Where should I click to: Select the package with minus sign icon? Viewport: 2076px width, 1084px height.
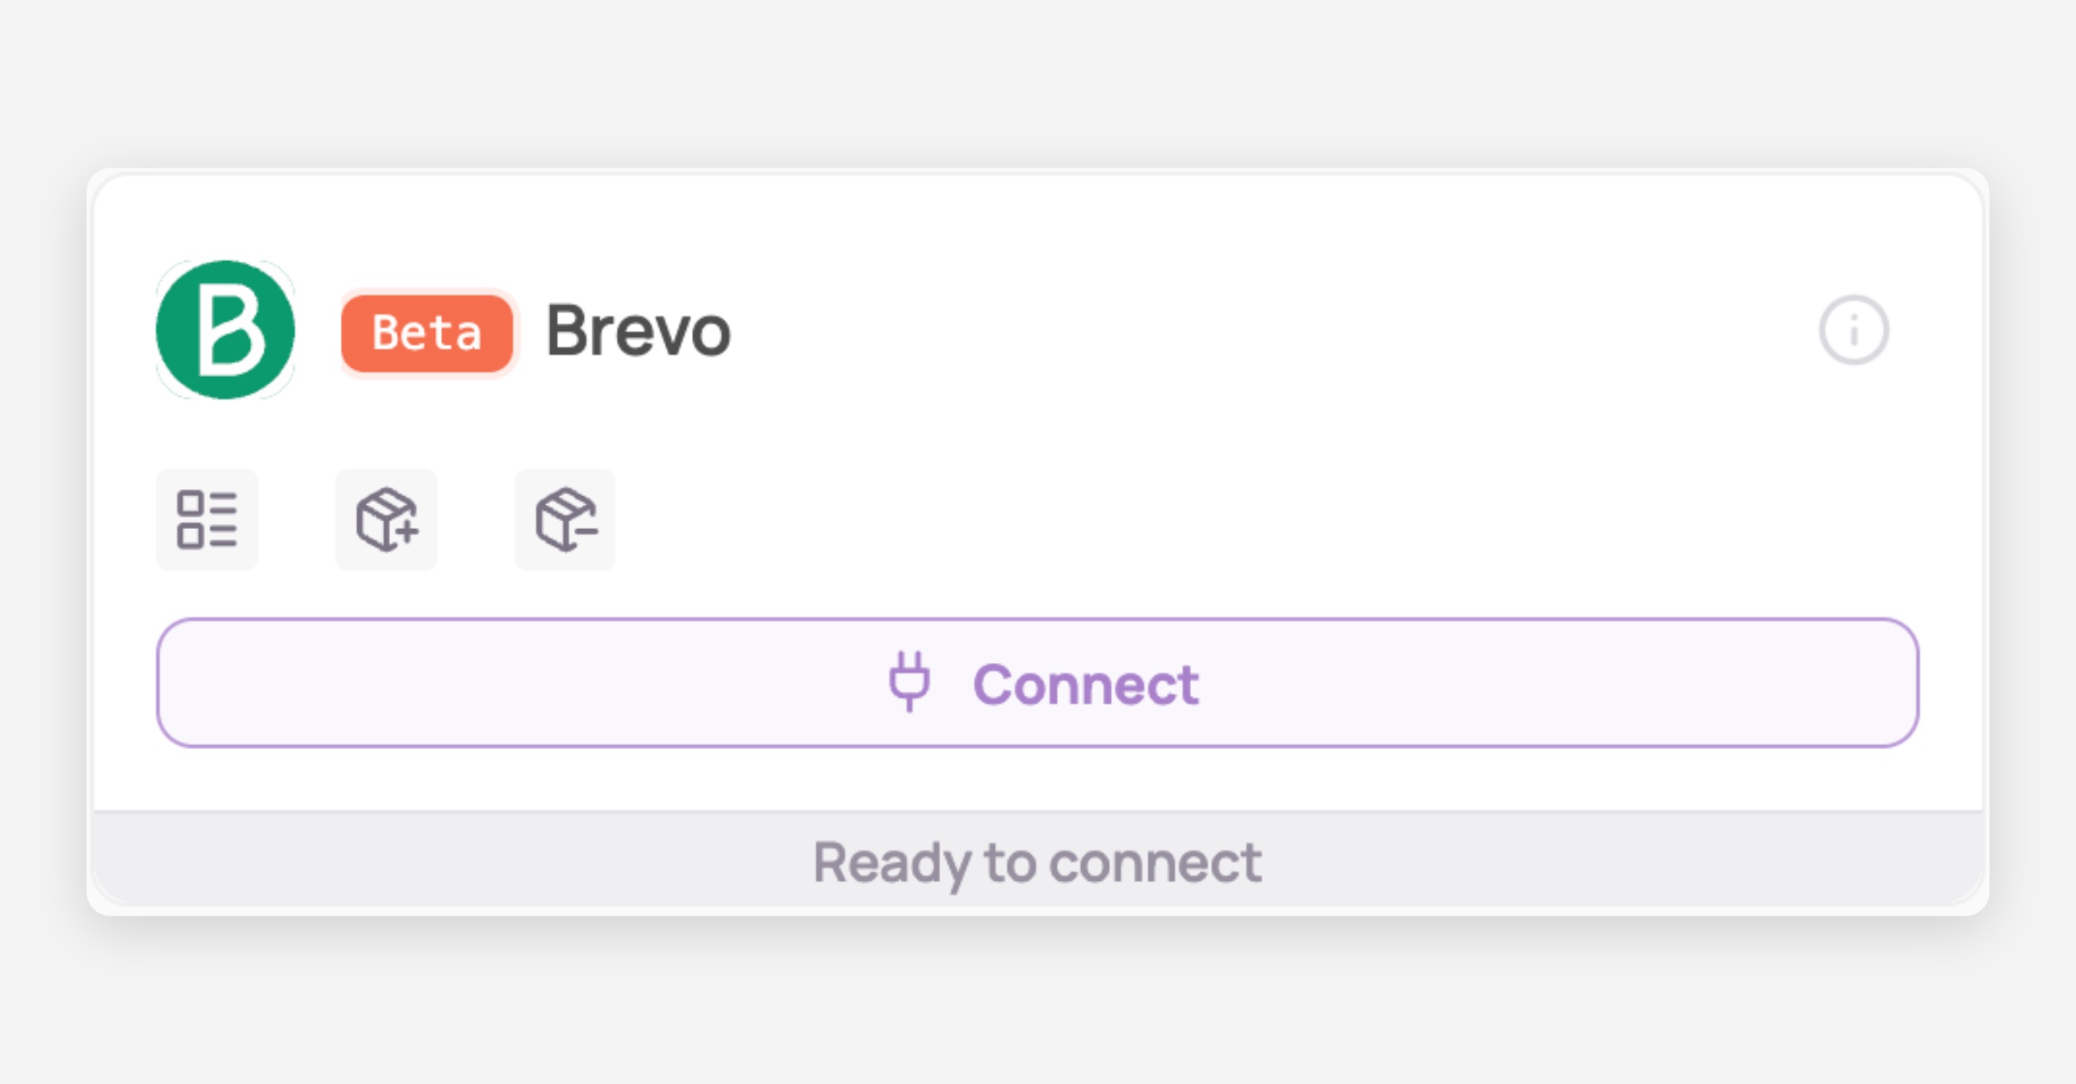[x=566, y=520]
